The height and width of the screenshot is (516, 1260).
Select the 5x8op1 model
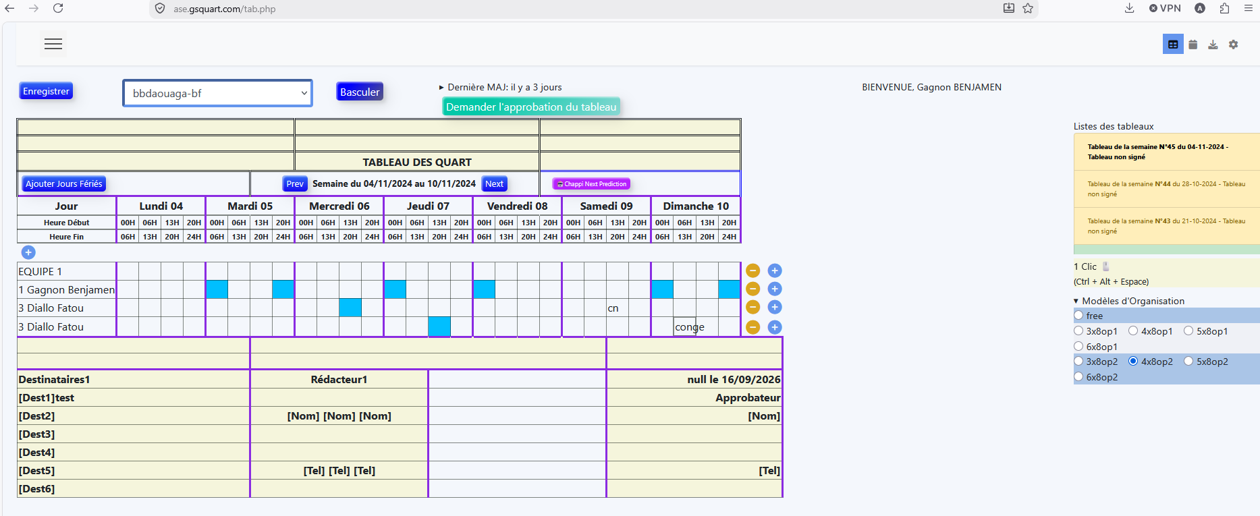coord(1188,331)
